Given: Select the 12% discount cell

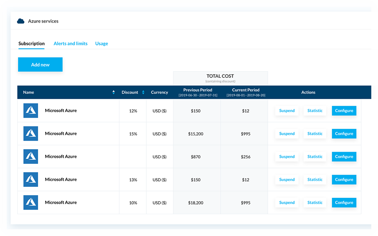Looking at the screenshot, I should click(x=133, y=111).
